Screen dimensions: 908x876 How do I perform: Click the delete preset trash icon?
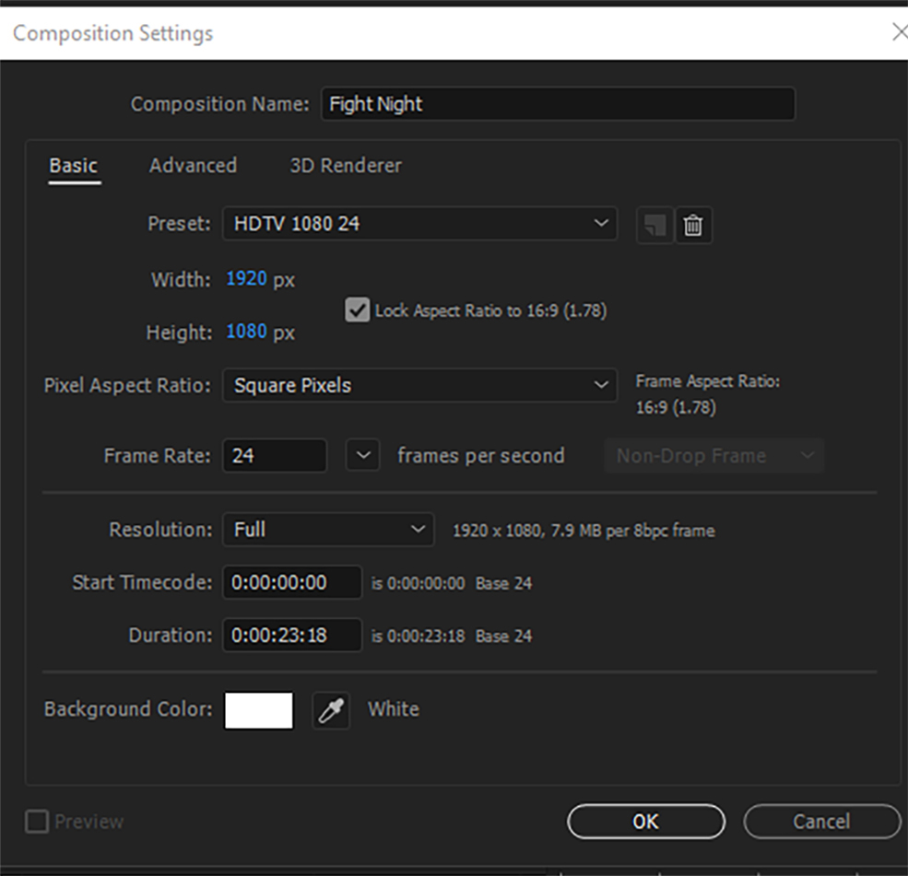click(693, 225)
